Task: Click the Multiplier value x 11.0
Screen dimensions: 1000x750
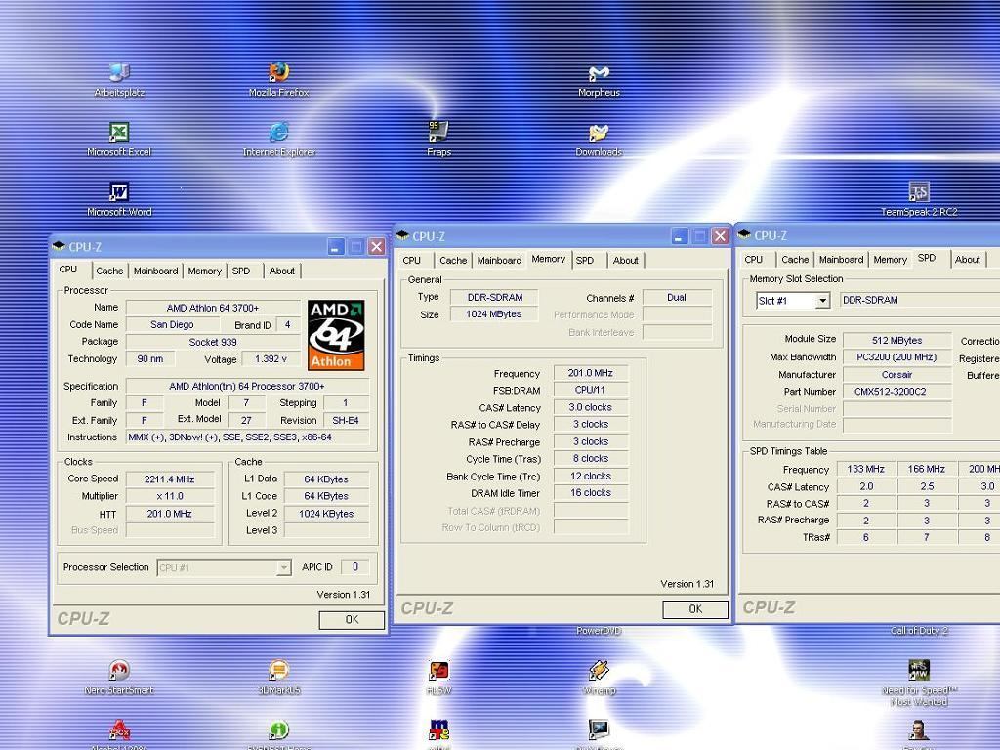Action: tap(170, 496)
